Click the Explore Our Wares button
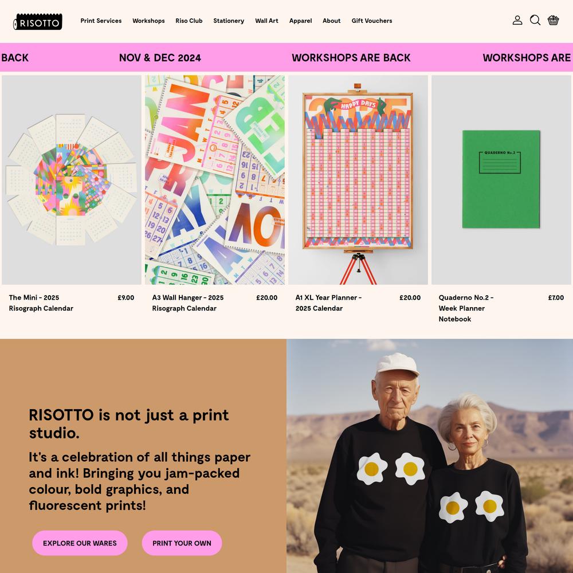Screen dimensions: 573x573 point(80,543)
